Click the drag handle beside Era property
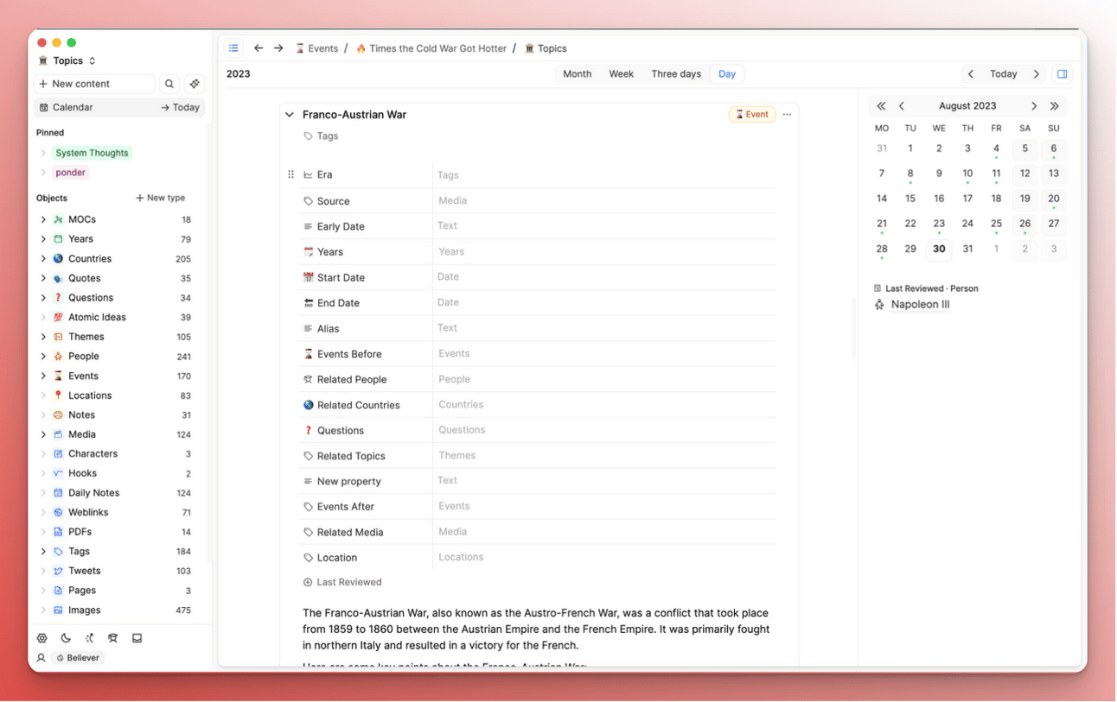This screenshot has width=1117, height=702. pos(290,174)
